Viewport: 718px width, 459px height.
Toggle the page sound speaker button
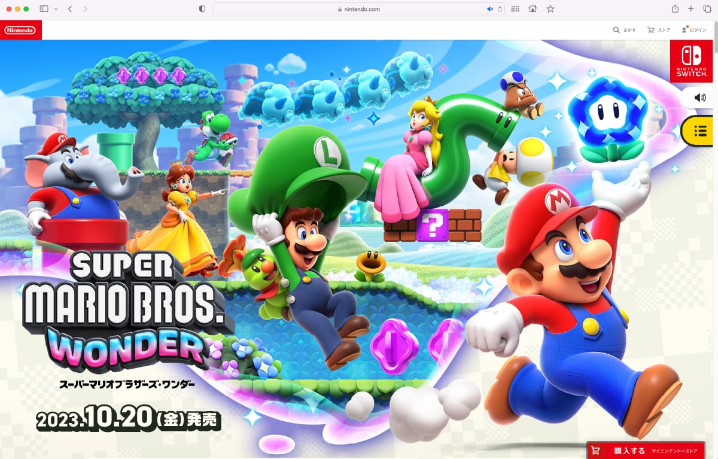[x=699, y=97]
